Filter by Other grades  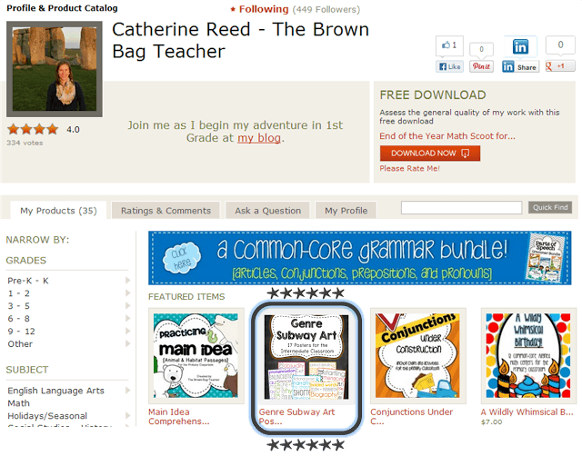pyautogui.click(x=20, y=343)
